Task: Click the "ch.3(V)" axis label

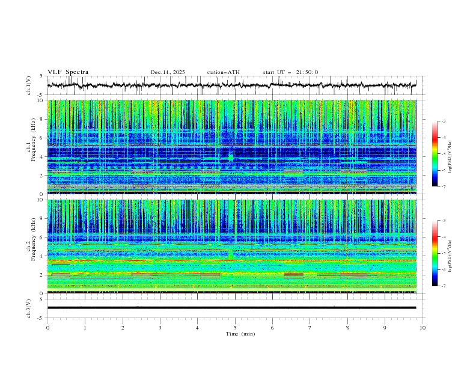Action: (29, 307)
